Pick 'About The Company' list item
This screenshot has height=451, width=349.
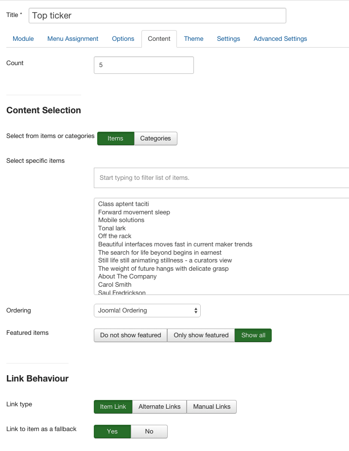click(127, 277)
